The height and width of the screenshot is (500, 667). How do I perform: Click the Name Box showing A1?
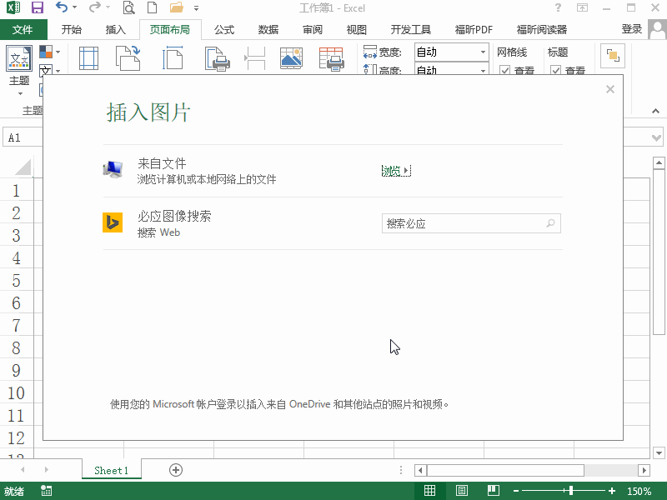23,137
